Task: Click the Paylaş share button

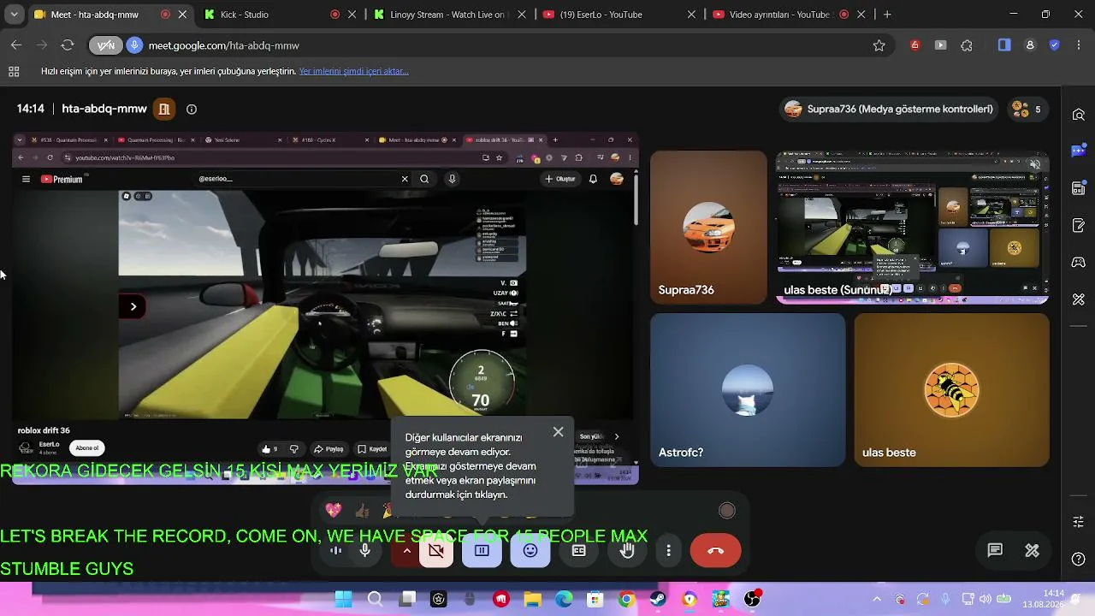Action: point(328,449)
